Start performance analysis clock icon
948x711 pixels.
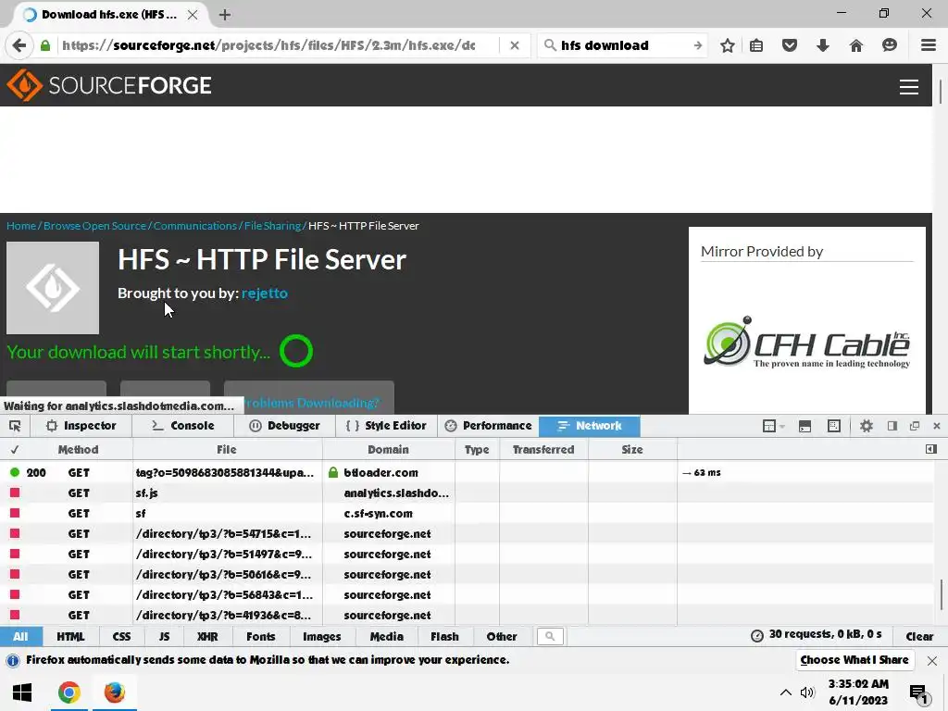pyautogui.click(x=757, y=636)
